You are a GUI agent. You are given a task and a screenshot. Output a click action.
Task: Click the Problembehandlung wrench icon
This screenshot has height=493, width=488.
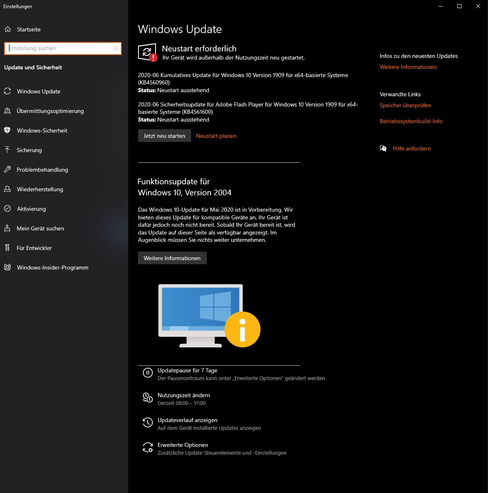[7, 170]
